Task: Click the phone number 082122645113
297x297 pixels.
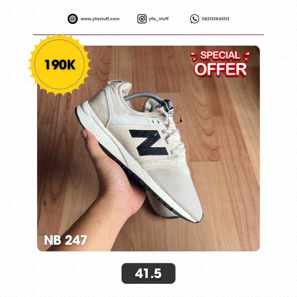Action: 216,19
